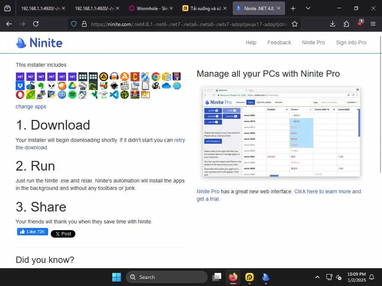The height and width of the screenshot is (286, 382).
Task: Click the Greenshot green-dotted icon
Action: tap(93, 86)
